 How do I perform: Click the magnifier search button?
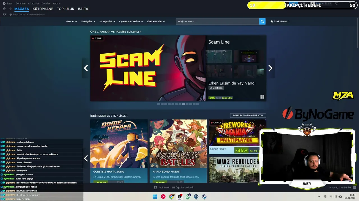click(x=262, y=21)
